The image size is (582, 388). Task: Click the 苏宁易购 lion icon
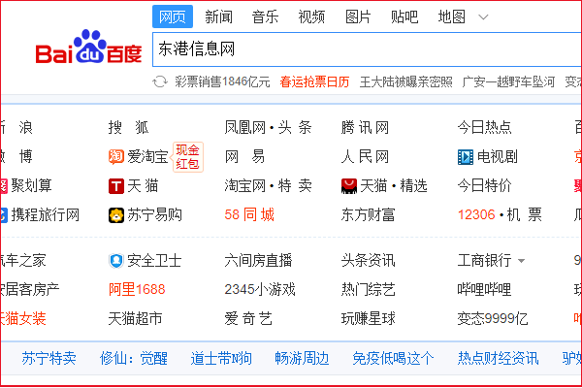click(x=116, y=215)
